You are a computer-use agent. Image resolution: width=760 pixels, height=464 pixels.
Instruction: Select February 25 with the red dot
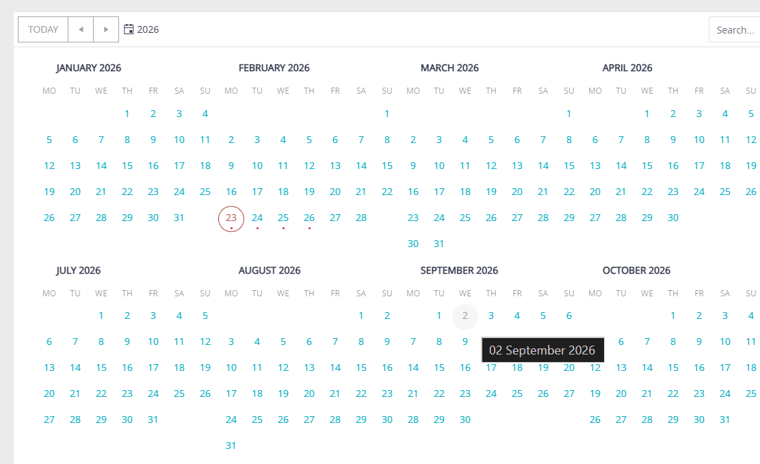tap(283, 218)
